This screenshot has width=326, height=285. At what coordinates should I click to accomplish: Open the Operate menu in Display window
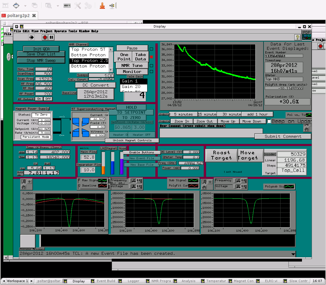coord(60,31)
